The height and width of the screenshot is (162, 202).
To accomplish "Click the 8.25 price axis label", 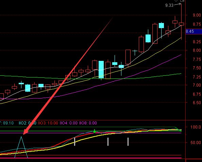I will 197,42.
